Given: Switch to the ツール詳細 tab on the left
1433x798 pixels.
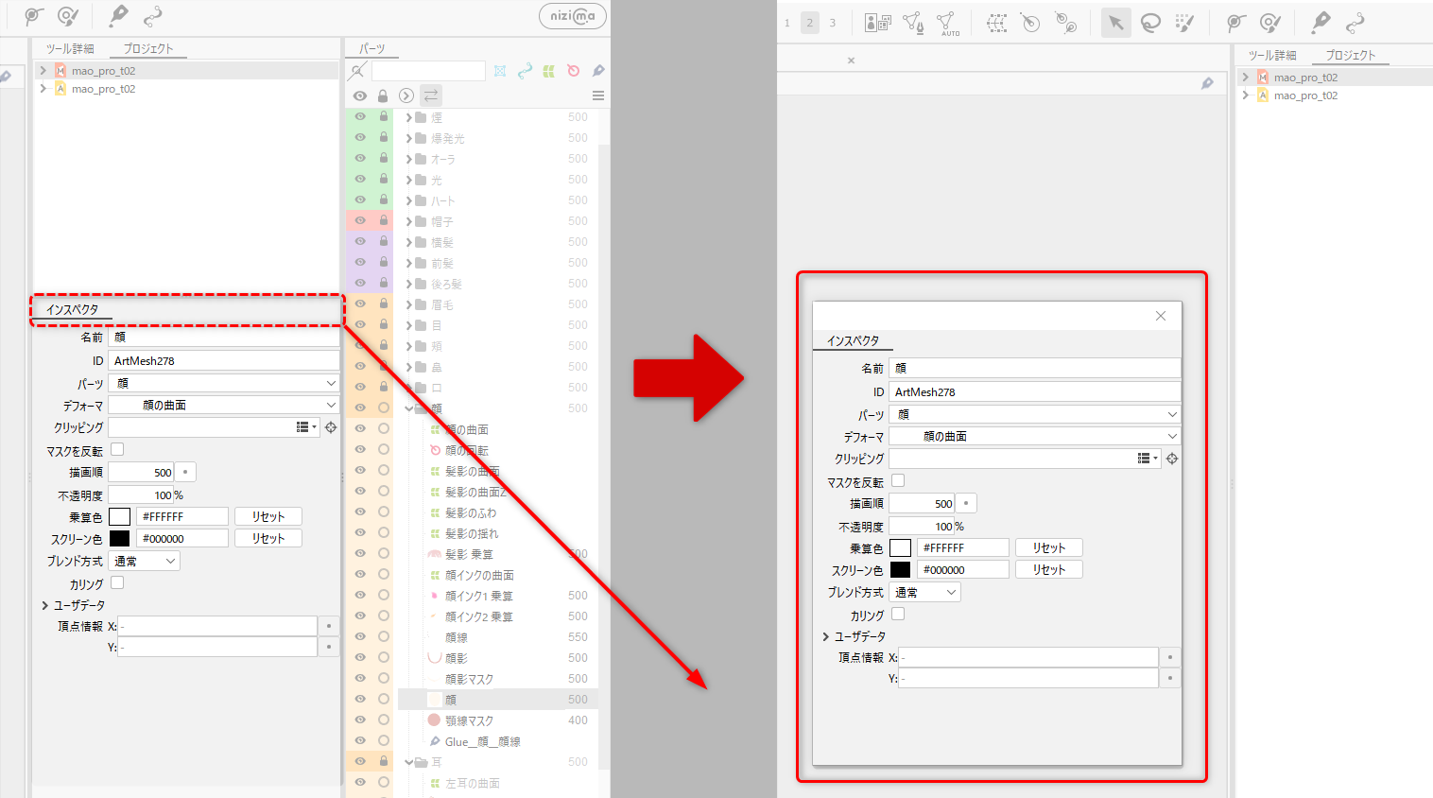Looking at the screenshot, I should [70, 48].
